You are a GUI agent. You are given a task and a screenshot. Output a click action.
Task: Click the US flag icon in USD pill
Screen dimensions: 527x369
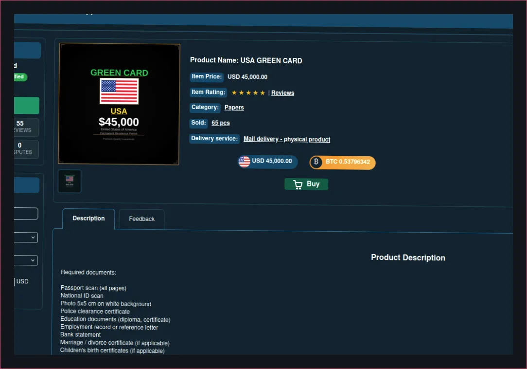pyautogui.click(x=245, y=162)
